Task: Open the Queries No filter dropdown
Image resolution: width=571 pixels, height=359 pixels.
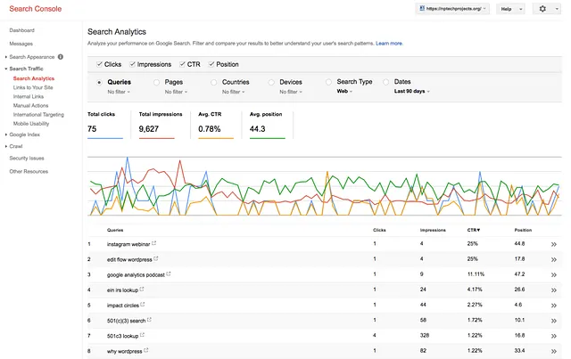Action: pos(119,92)
